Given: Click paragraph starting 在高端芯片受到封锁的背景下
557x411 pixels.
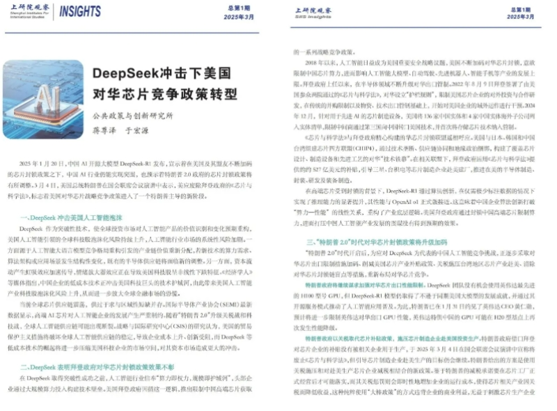Looking at the screenshot, I should tap(414, 208).
